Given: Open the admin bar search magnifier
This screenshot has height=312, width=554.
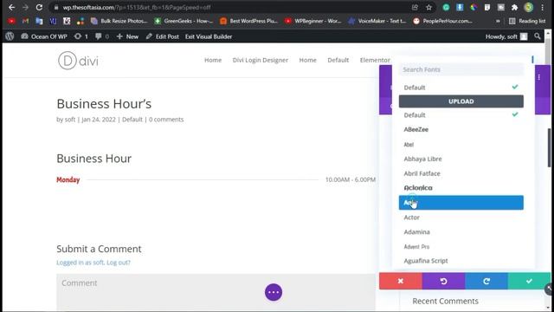Looking at the screenshot, I should pyautogui.click(x=538, y=36).
